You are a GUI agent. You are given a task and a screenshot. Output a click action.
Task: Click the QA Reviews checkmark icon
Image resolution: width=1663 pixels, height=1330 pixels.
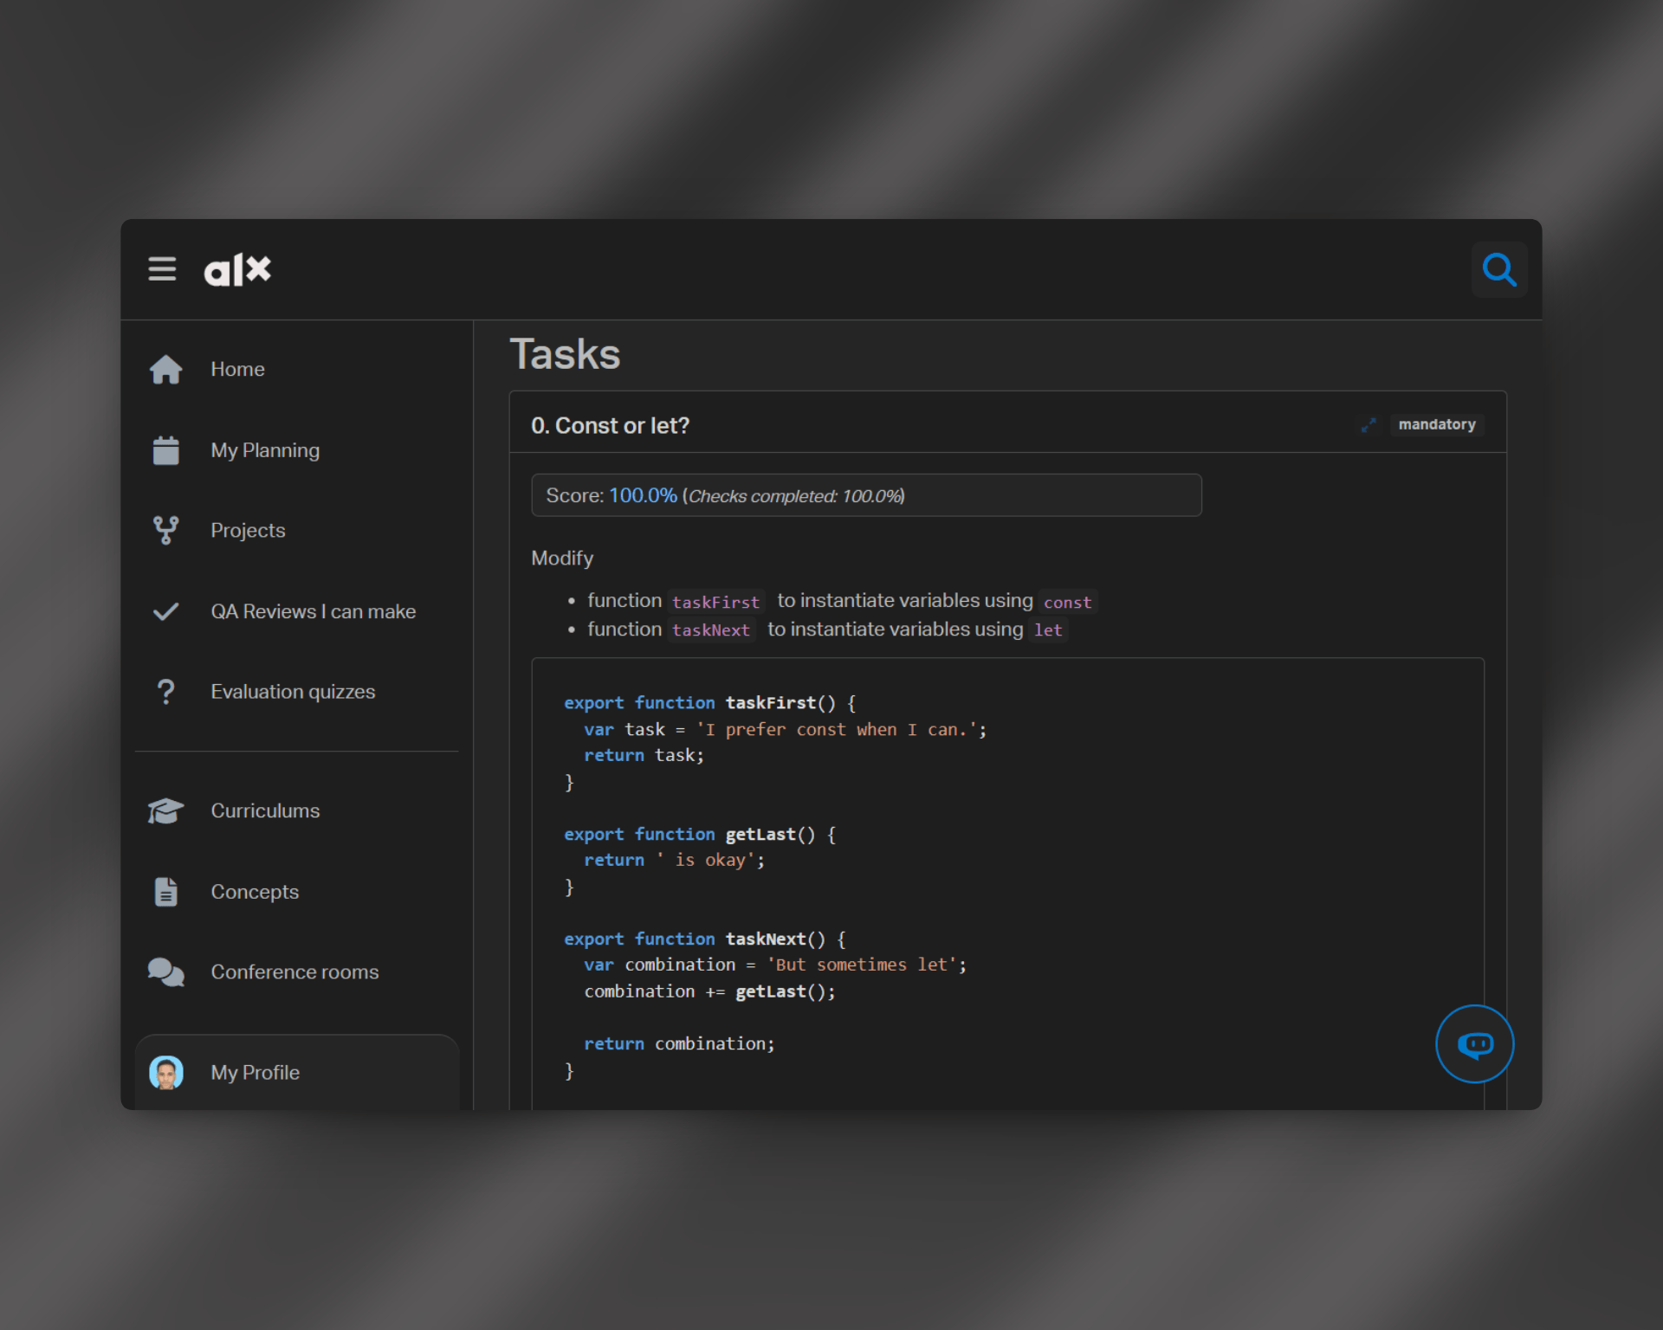[165, 611]
